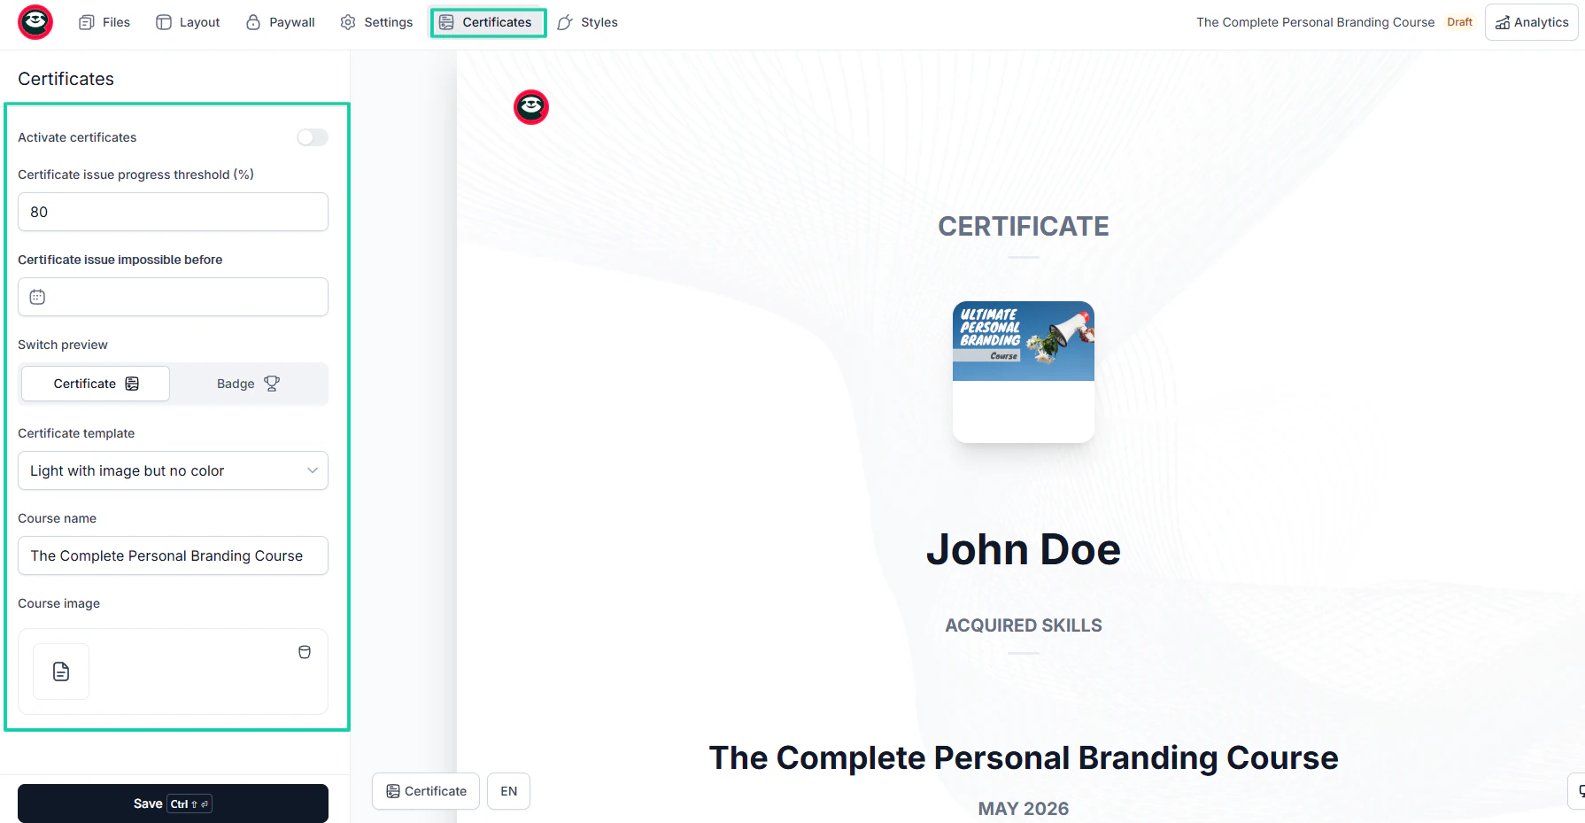
Task: Click the sloth logo in top bar
Action: click(35, 22)
